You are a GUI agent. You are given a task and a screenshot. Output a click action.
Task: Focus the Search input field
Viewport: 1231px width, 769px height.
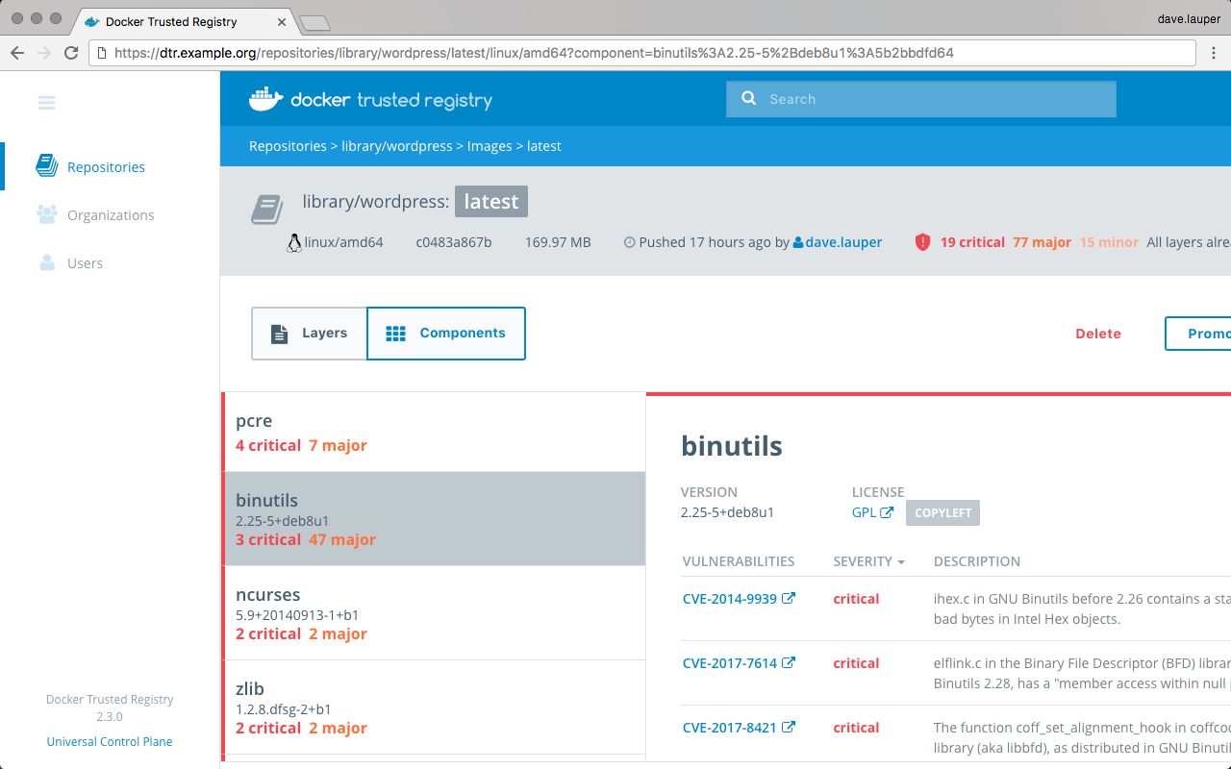point(933,99)
